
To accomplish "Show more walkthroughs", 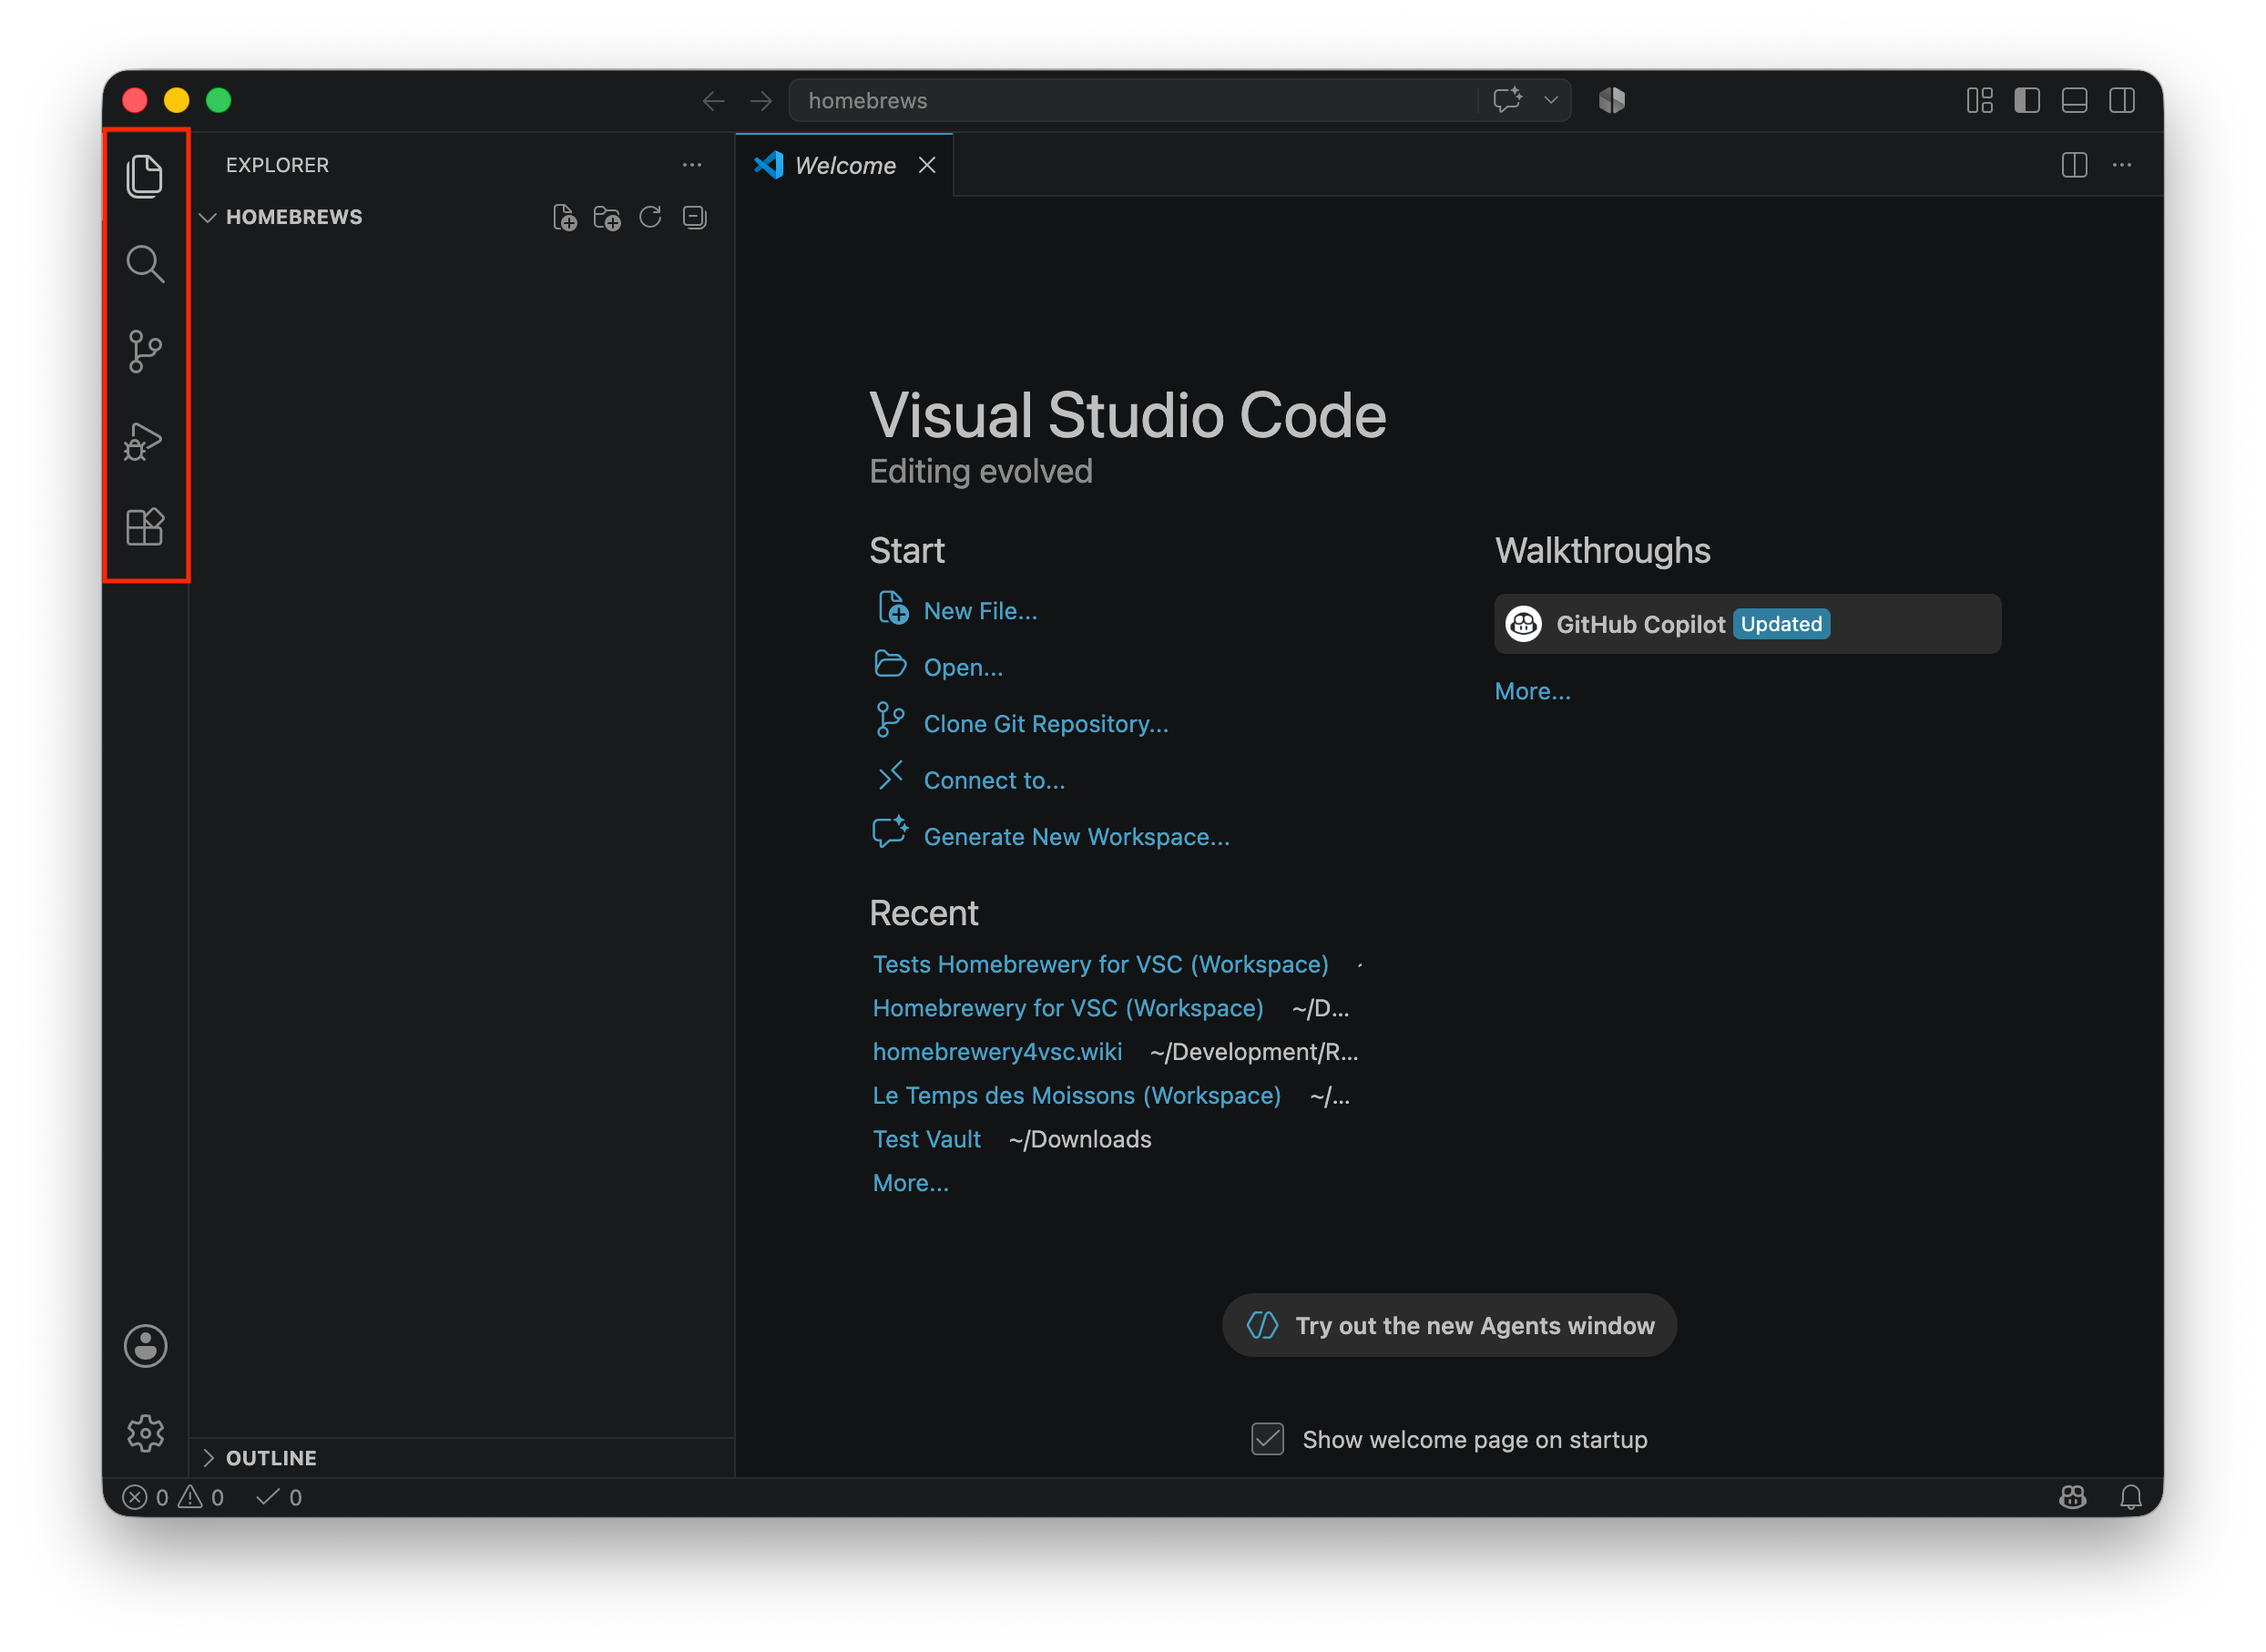I will pos(1532,691).
